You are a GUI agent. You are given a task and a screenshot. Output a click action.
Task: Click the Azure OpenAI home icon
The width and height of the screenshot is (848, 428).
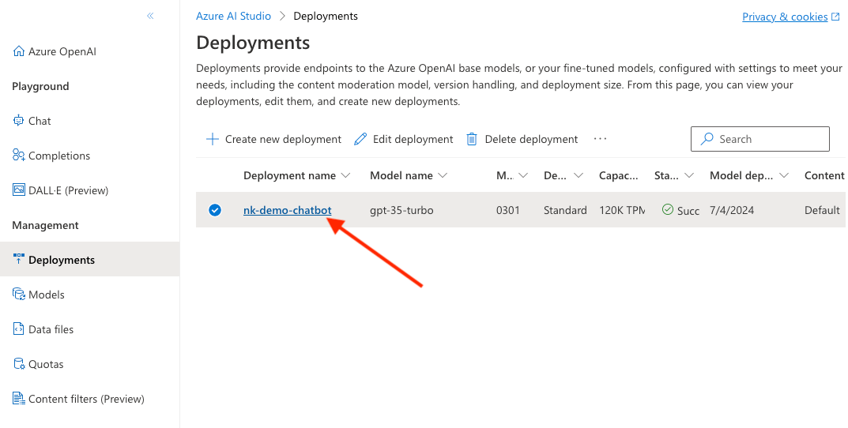[18, 51]
